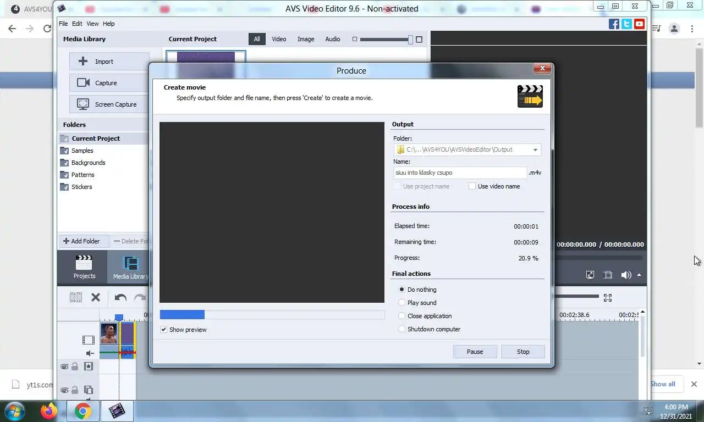The height and width of the screenshot is (422, 704).
Task: Click the Capture button
Action: click(109, 83)
